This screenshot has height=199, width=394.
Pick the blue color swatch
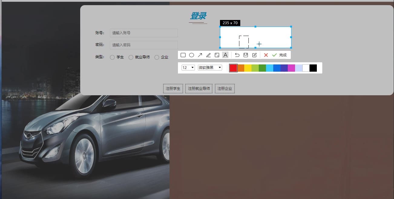277,68
